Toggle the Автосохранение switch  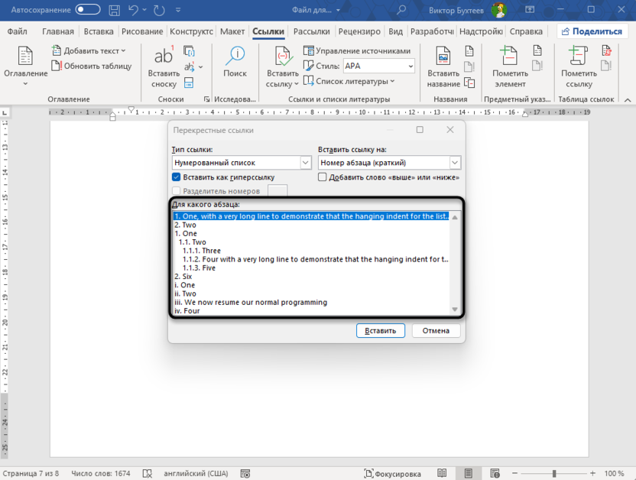[x=88, y=9]
